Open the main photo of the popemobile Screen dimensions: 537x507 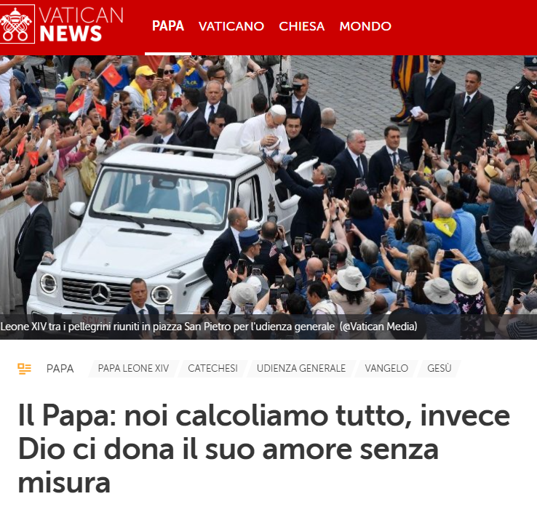[268, 185]
